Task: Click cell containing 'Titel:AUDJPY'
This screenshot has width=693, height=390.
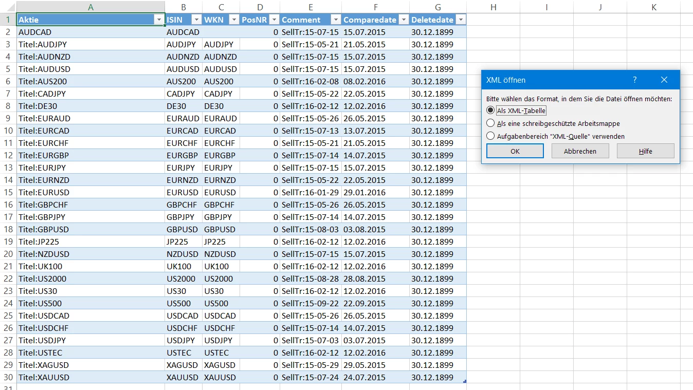Action: point(91,44)
